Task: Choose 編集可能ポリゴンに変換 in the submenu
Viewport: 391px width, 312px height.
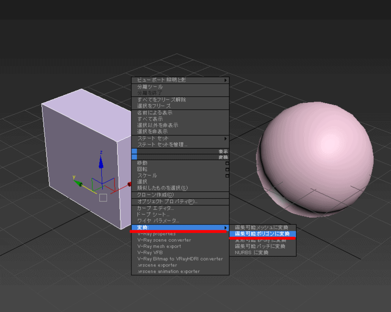Action: pyautogui.click(x=261, y=234)
